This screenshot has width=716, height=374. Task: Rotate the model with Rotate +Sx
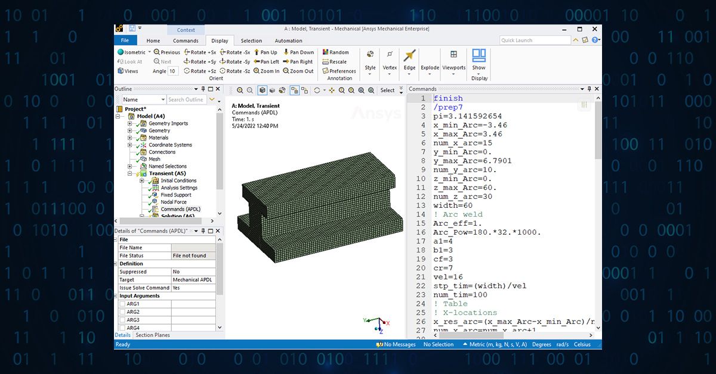[x=186, y=52]
